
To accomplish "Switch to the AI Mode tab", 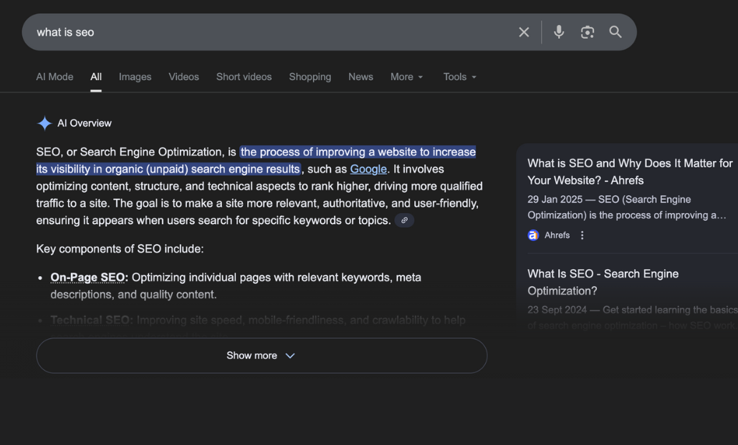I will [x=54, y=77].
